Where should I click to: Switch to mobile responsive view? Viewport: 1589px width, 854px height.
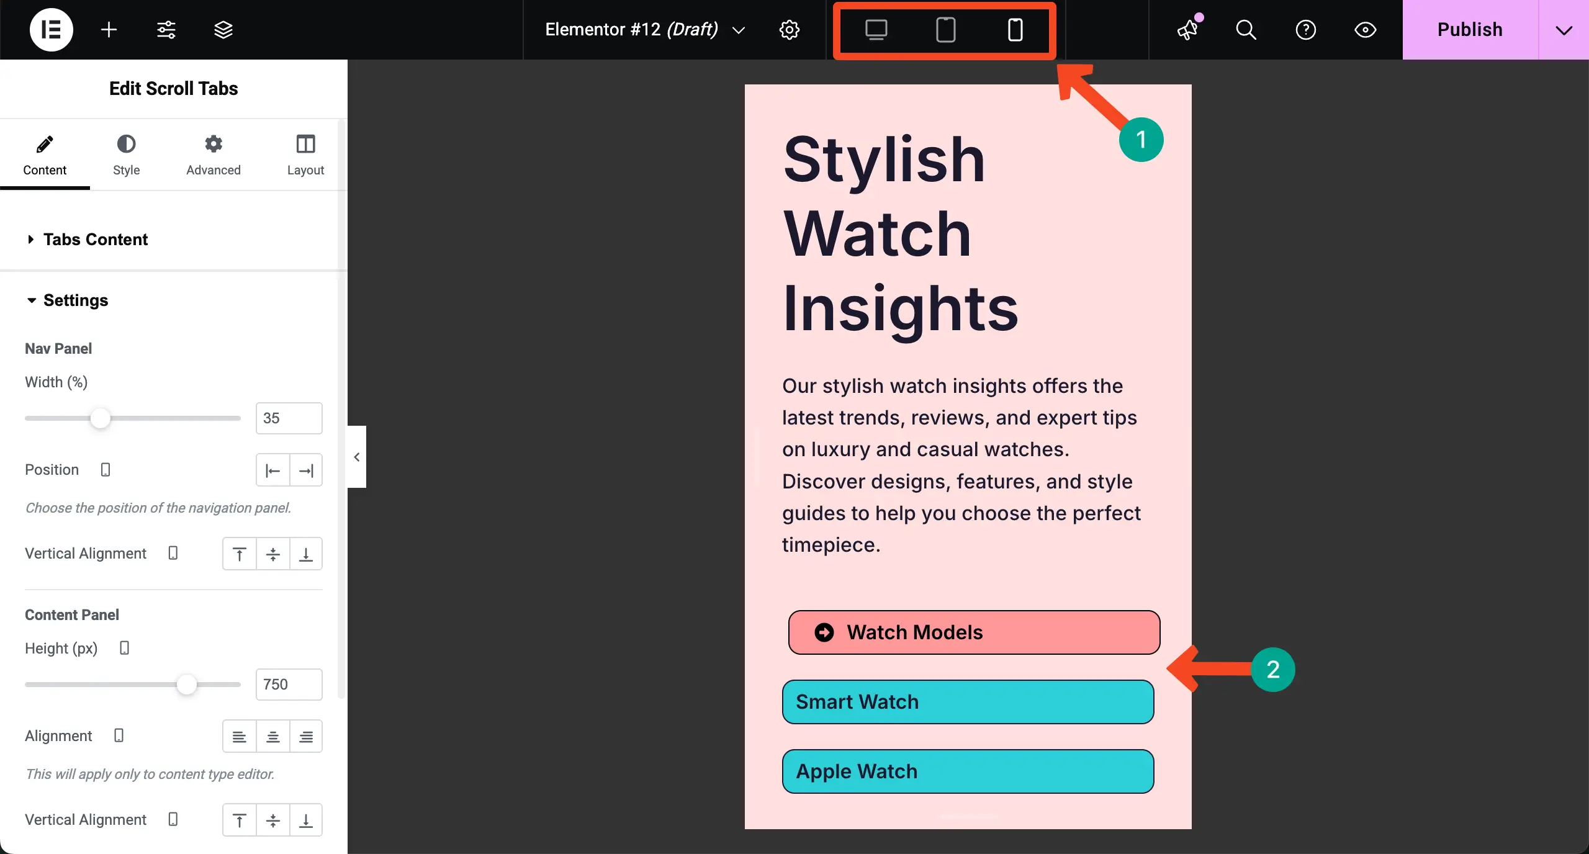[1015, 30]
